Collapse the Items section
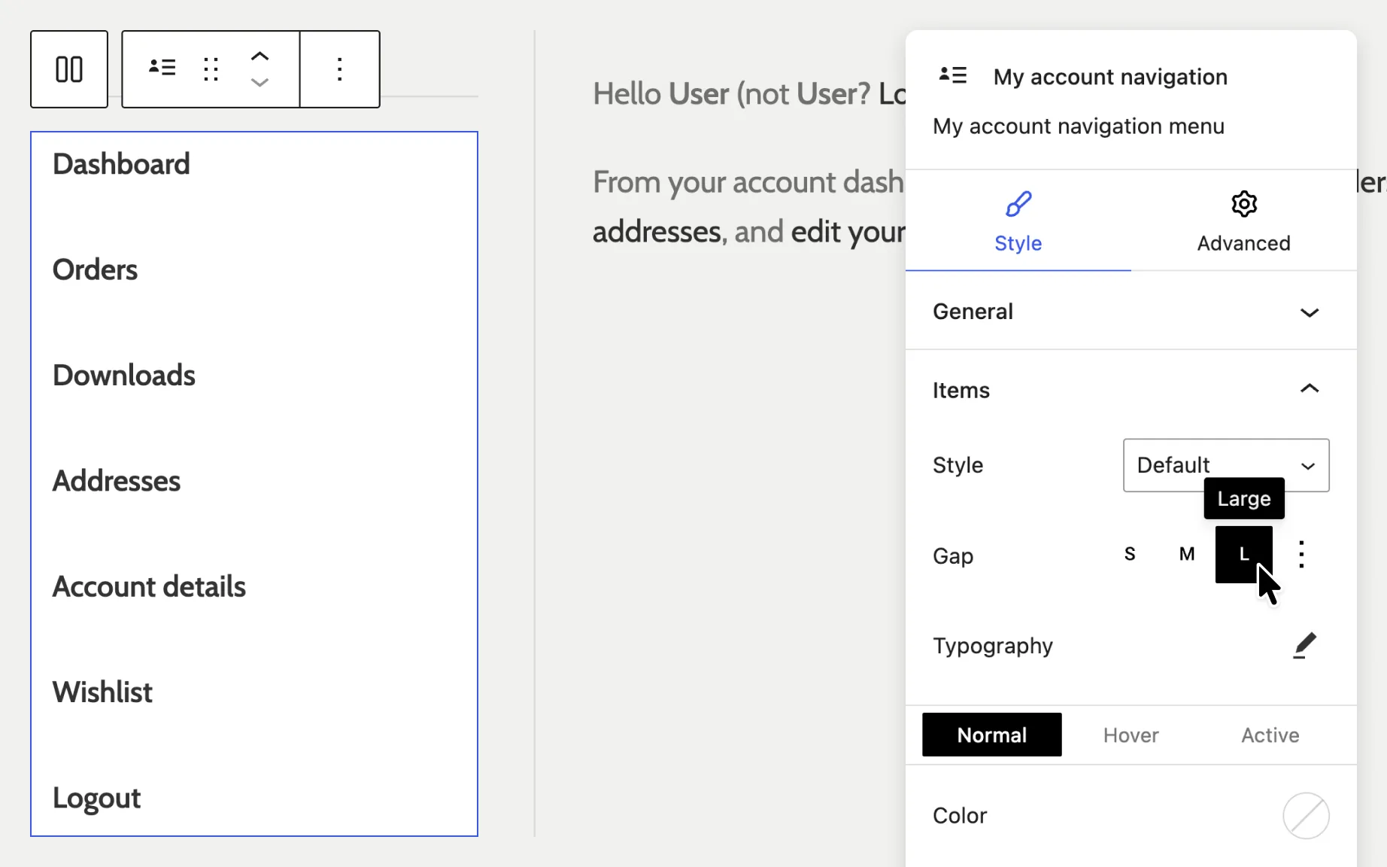 coord(1131,390)
